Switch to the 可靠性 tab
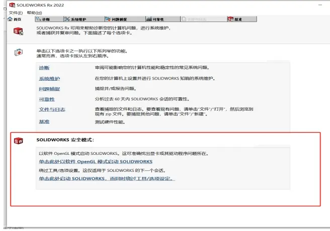Screen dimensions: 330x231 [x=163, y=19]
